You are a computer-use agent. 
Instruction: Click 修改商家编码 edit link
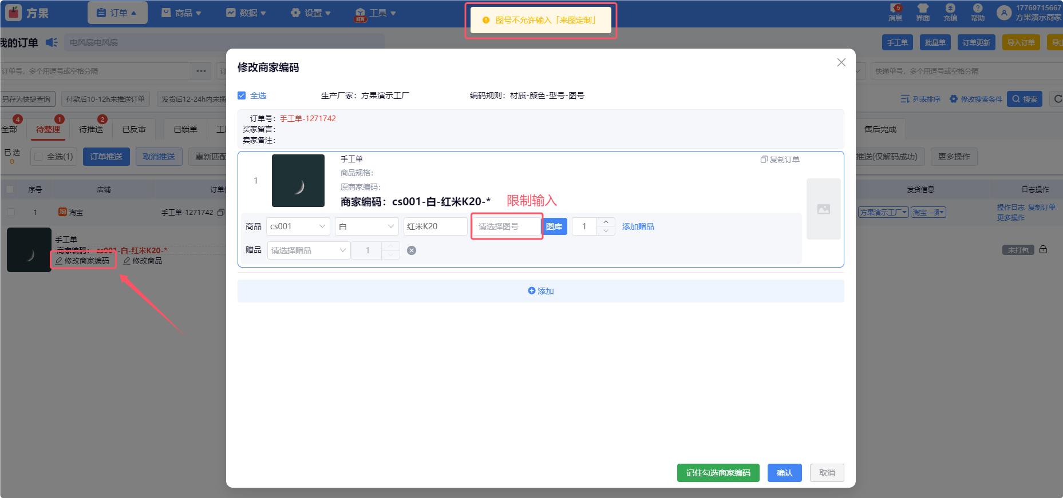[82, 261]
